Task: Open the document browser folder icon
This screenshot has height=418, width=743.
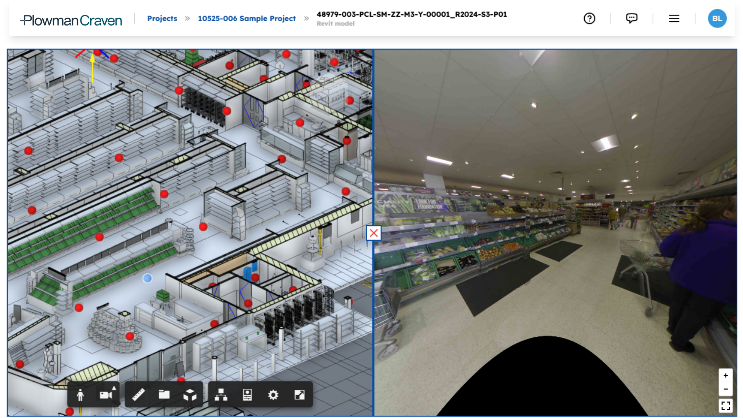Action: click(x=164, y=395)
